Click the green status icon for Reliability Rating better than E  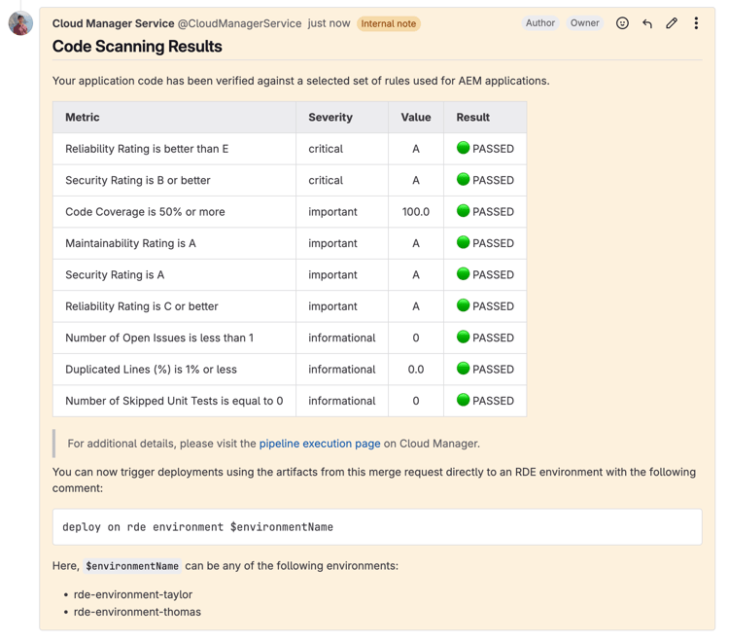pyautogui.click(x=464, y=148)
